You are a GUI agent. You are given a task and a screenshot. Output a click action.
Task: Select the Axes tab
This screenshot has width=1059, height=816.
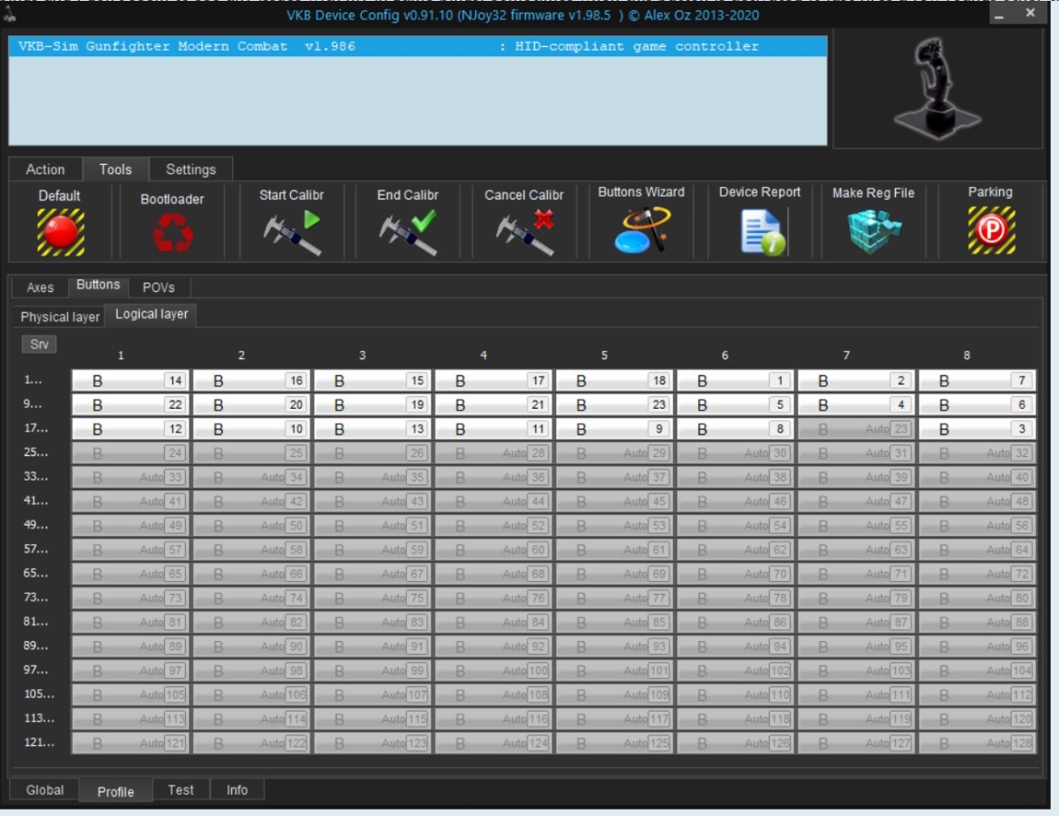coord(40,287)
